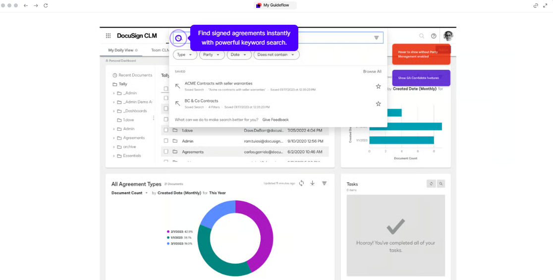Click the Tally folder icon
The width and height of the screenshot is (553, 280).
pos(114,84)
